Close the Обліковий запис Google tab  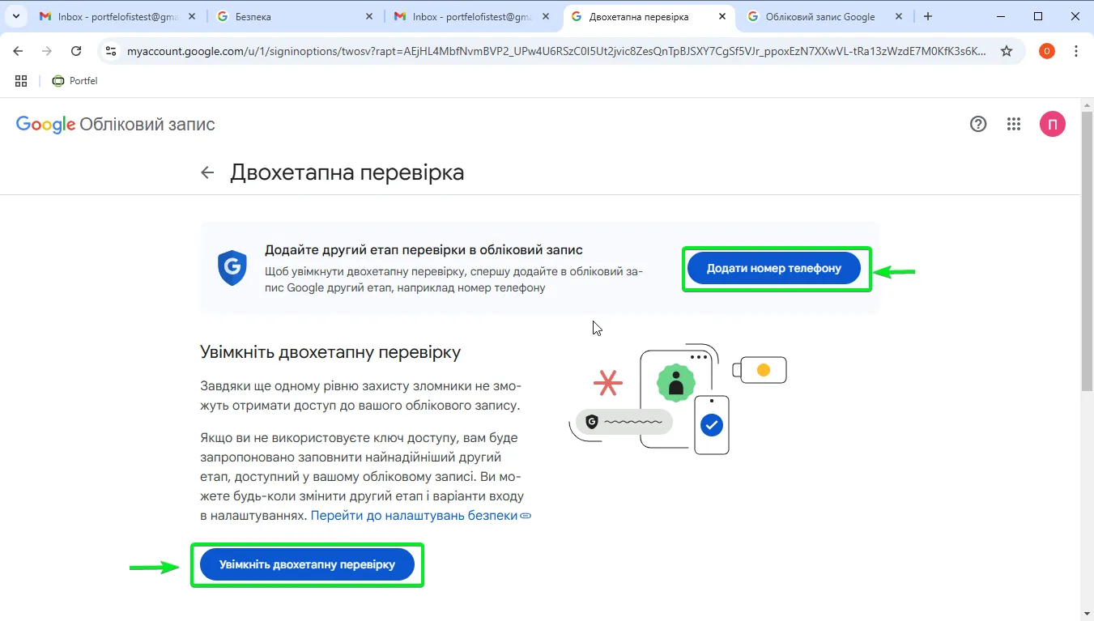point(900,16)
